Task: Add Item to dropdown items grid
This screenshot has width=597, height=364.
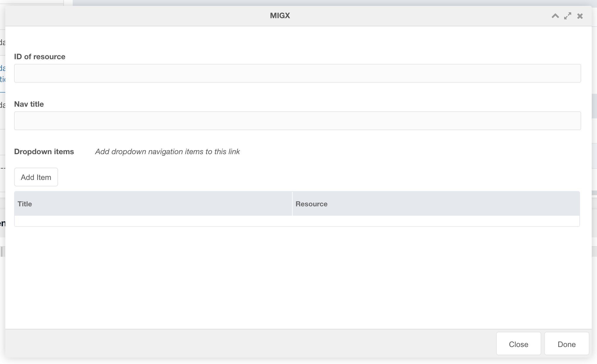Action: click(36, 177)
